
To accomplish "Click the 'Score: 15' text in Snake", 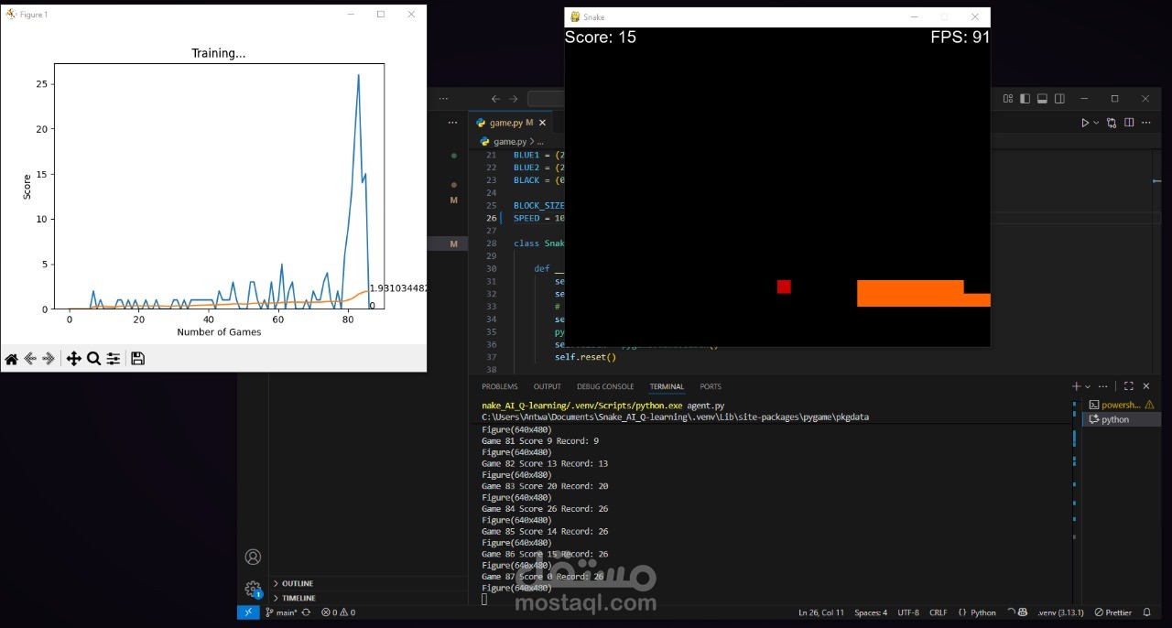I will [601, 38].
